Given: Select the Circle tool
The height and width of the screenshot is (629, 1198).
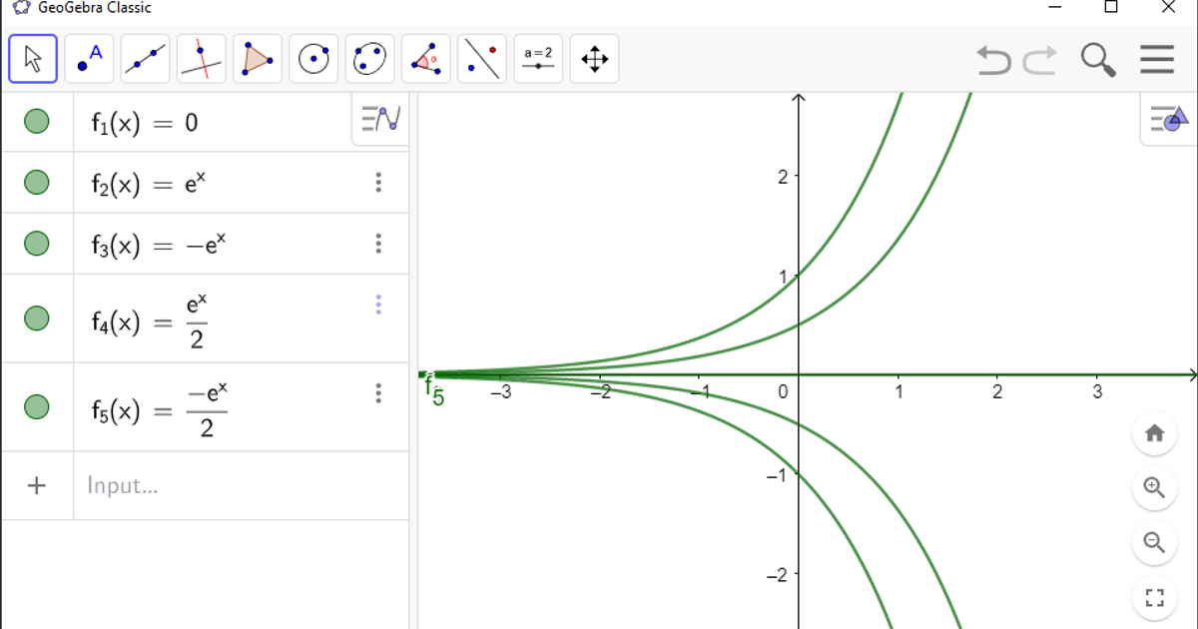Looking at the screenshot, I should coord(313,59).
